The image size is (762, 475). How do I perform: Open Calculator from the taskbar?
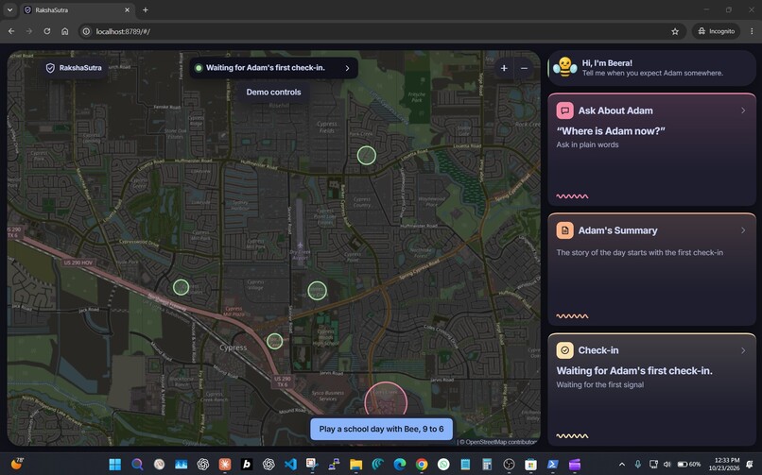pos(487,465)
